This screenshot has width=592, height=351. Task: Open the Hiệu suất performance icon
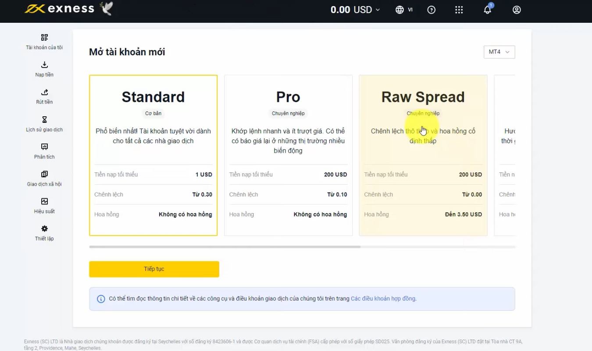pyautogui.click(x=44, y=201)
